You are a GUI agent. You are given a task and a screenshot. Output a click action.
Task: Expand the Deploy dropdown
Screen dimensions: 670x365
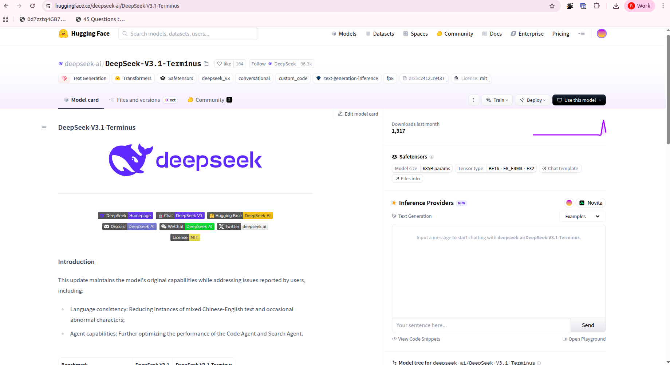click(x=532, y=100)
